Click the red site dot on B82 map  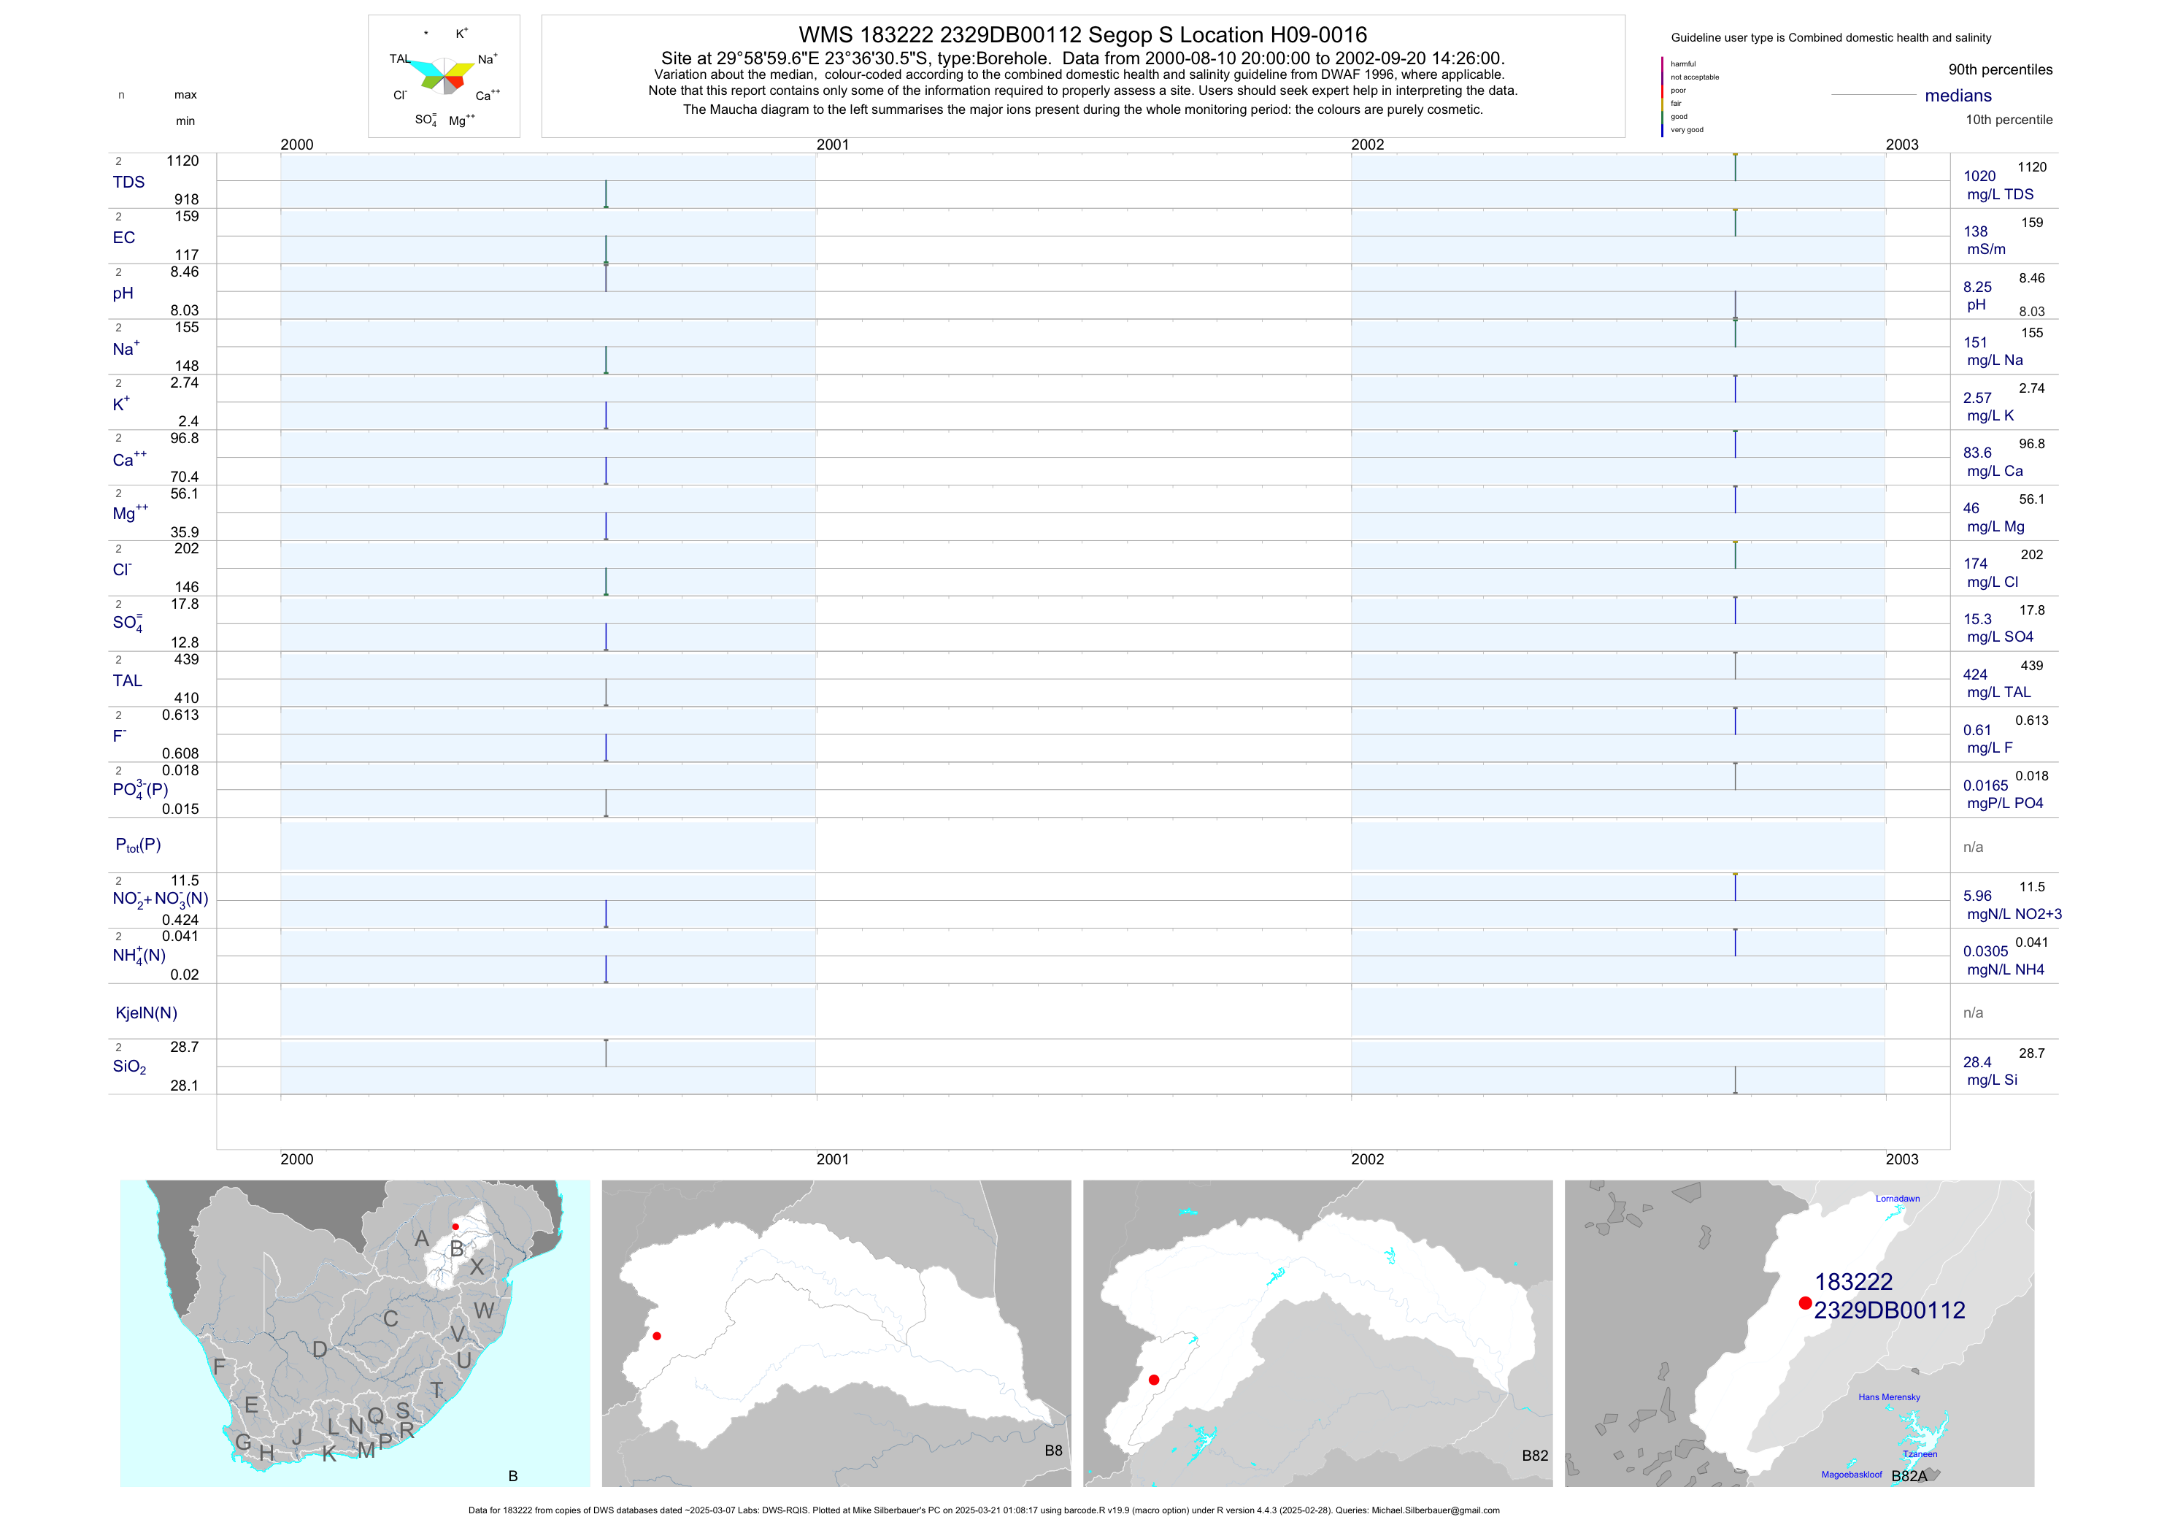click(1153, 1380)
